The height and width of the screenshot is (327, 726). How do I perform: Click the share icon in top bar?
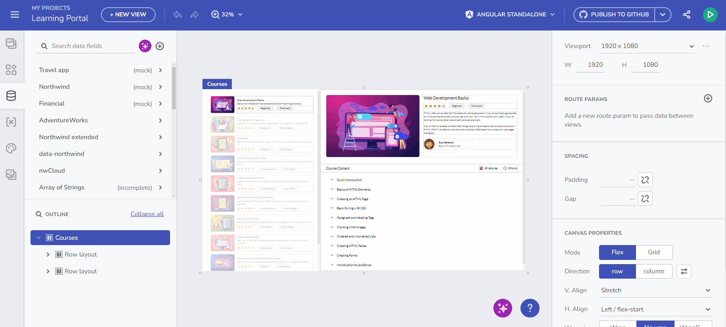(x=687, y=14)
